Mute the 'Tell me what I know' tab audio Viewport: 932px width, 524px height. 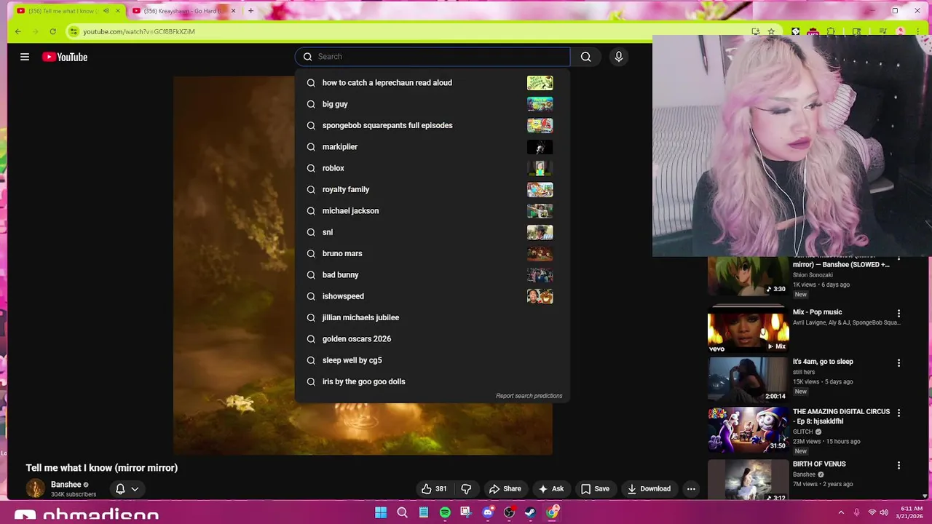coord(106,11)
